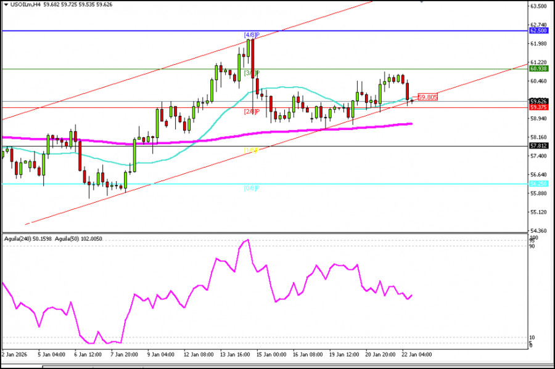Select the blue 62.500 price label
The image size is (555, 369).
coord(538,31)
